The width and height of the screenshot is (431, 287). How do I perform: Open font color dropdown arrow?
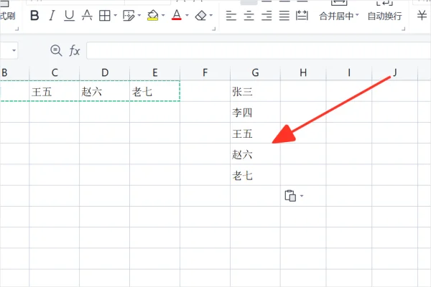click(x=187, y=15)
